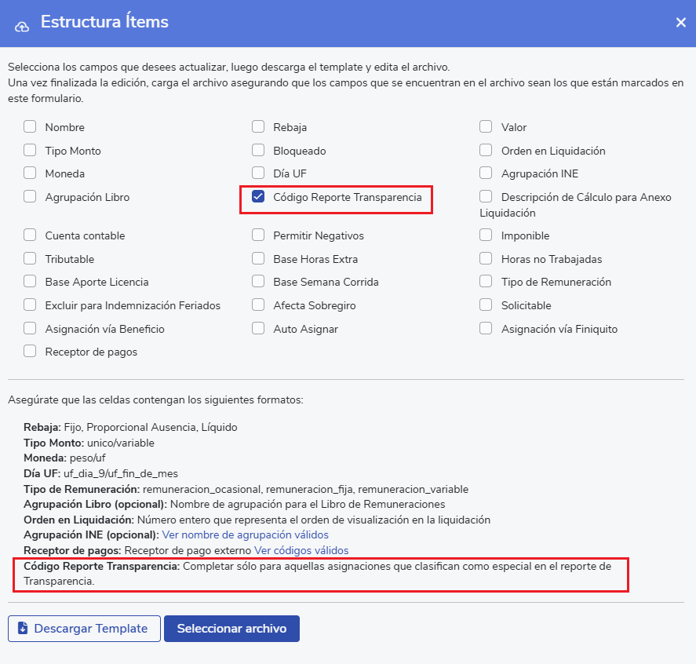This screenshot has height=664, width=696.
Task: Click the cloud upload icon in header
Action: click(x=22, y=24)
